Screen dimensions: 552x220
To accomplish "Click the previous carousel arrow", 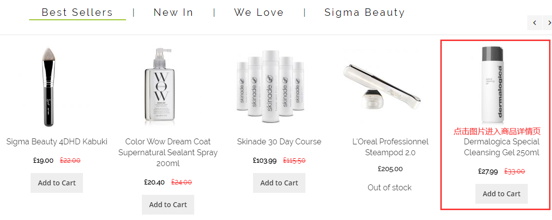I will [534, 23].
